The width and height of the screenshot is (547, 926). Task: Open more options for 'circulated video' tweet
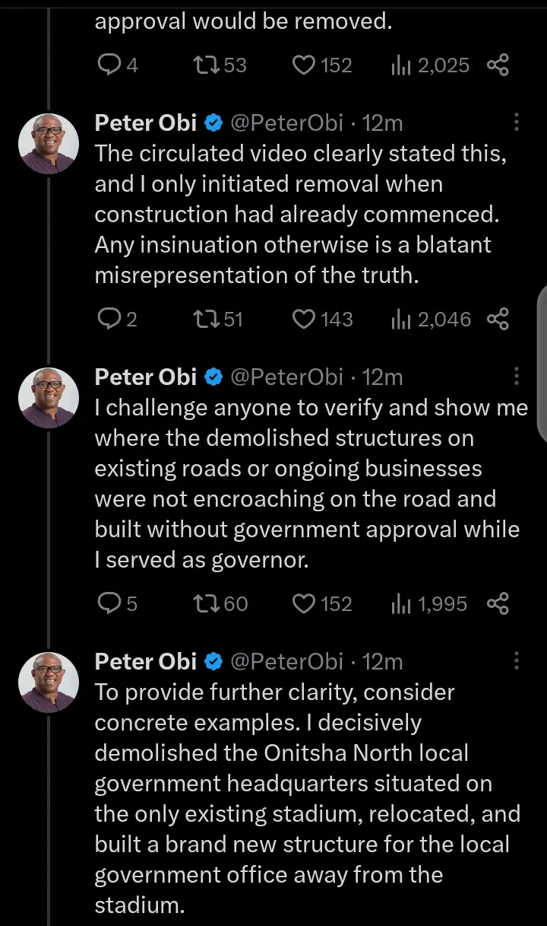tap(517, 123)
